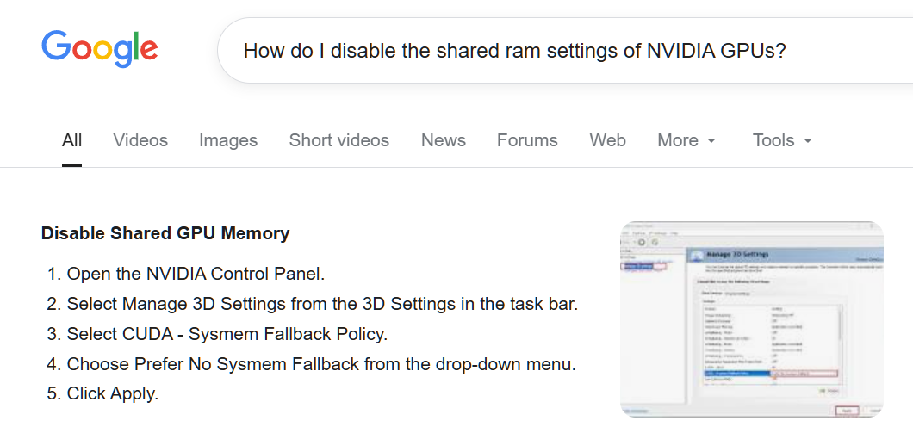Click Manage 3D Settings title inside thumbnail
The image size is (913, 433).
[737, 254]
